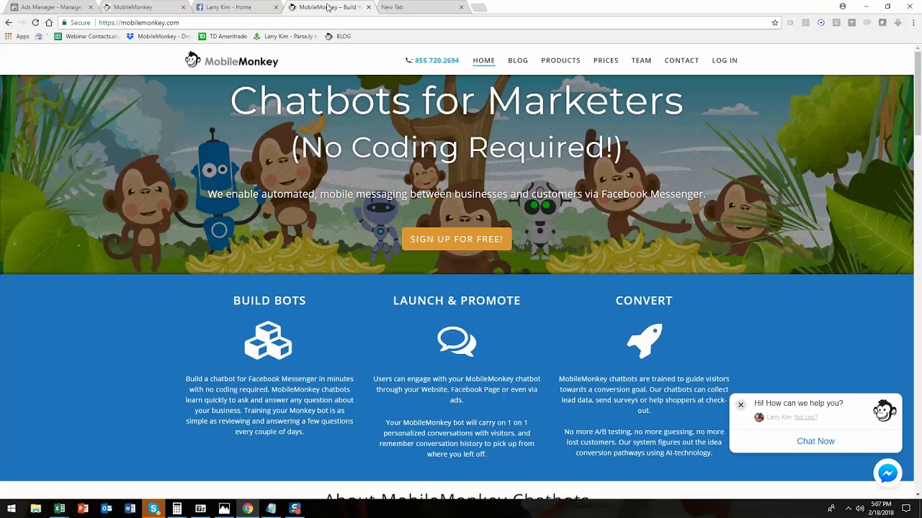The image size is (922, 518).
Task: Close the New Tab tab
Action: pyautogui.click(x=461, y=7)
